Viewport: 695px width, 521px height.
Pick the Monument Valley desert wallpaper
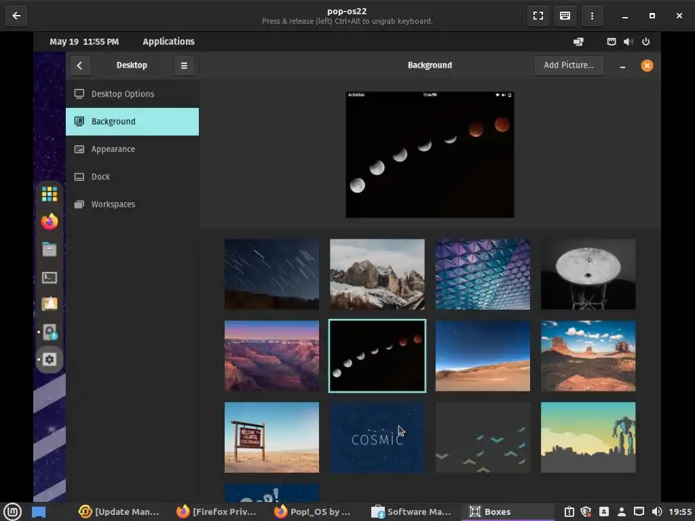pos(588,355)
